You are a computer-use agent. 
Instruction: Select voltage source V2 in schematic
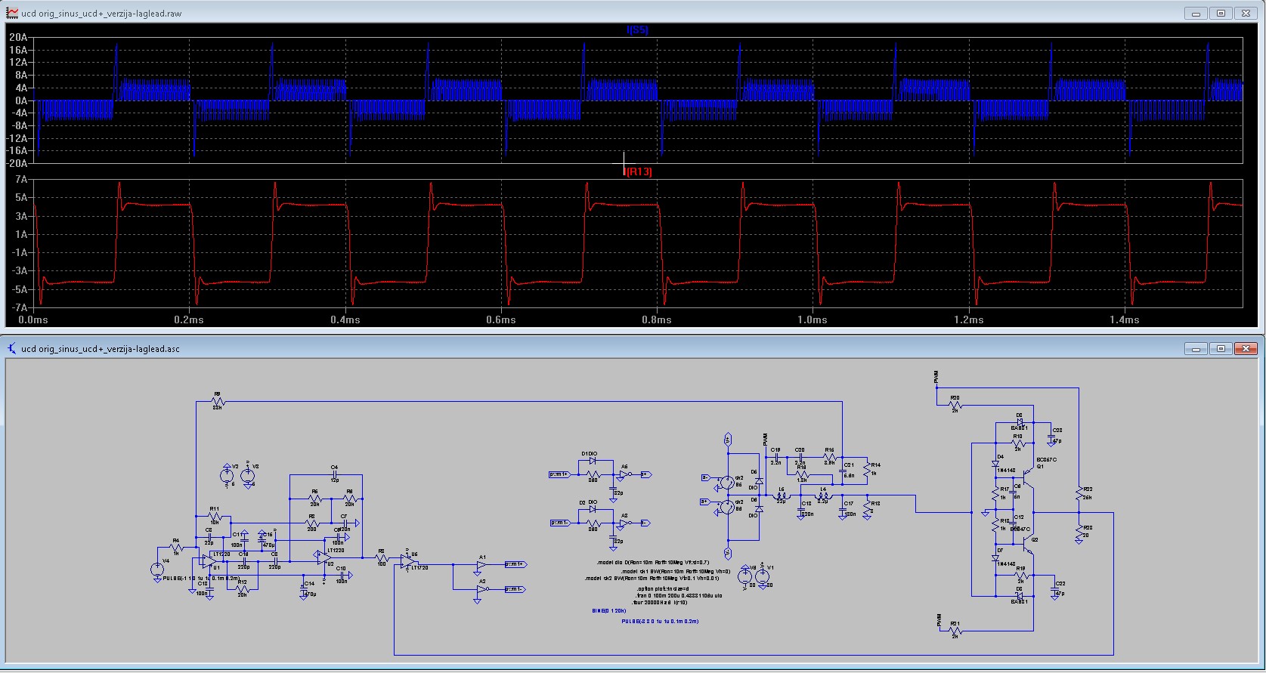pyautogui.click(x=227, y=475)
